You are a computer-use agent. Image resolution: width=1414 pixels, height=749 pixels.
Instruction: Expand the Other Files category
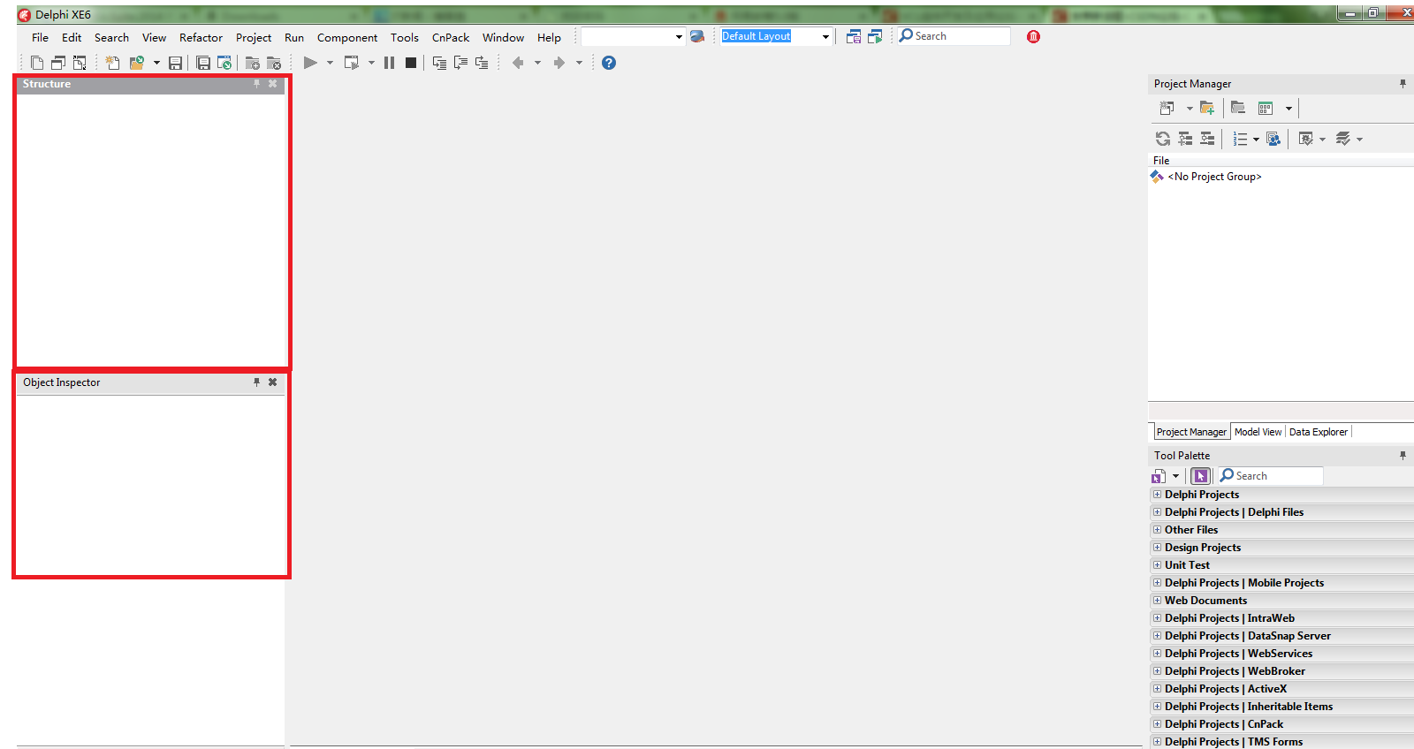(1157, 530)
